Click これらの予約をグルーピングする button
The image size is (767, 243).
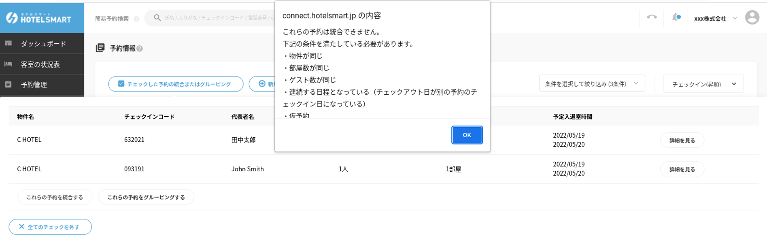(146, 197)
